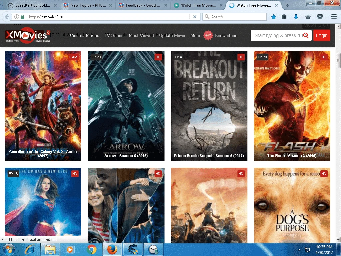
Task: Switch to Google Chrome in taskbar
Action: coord(92,249)
